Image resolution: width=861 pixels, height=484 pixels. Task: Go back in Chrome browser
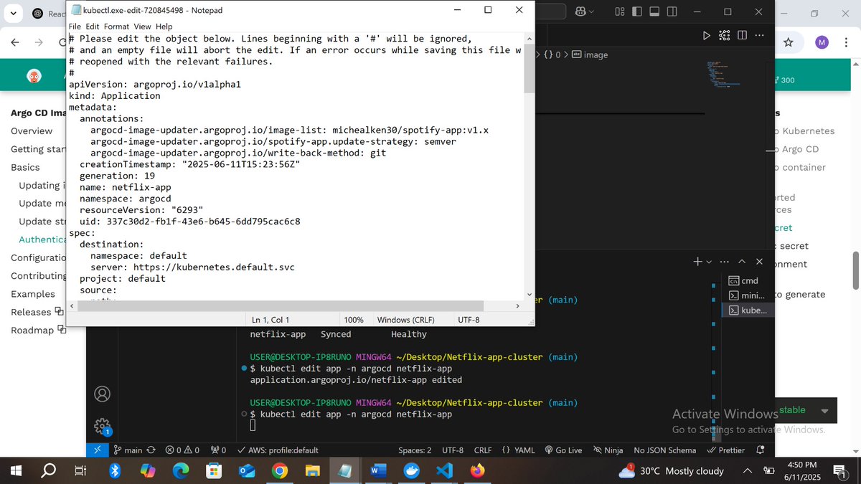click(15, 43)
